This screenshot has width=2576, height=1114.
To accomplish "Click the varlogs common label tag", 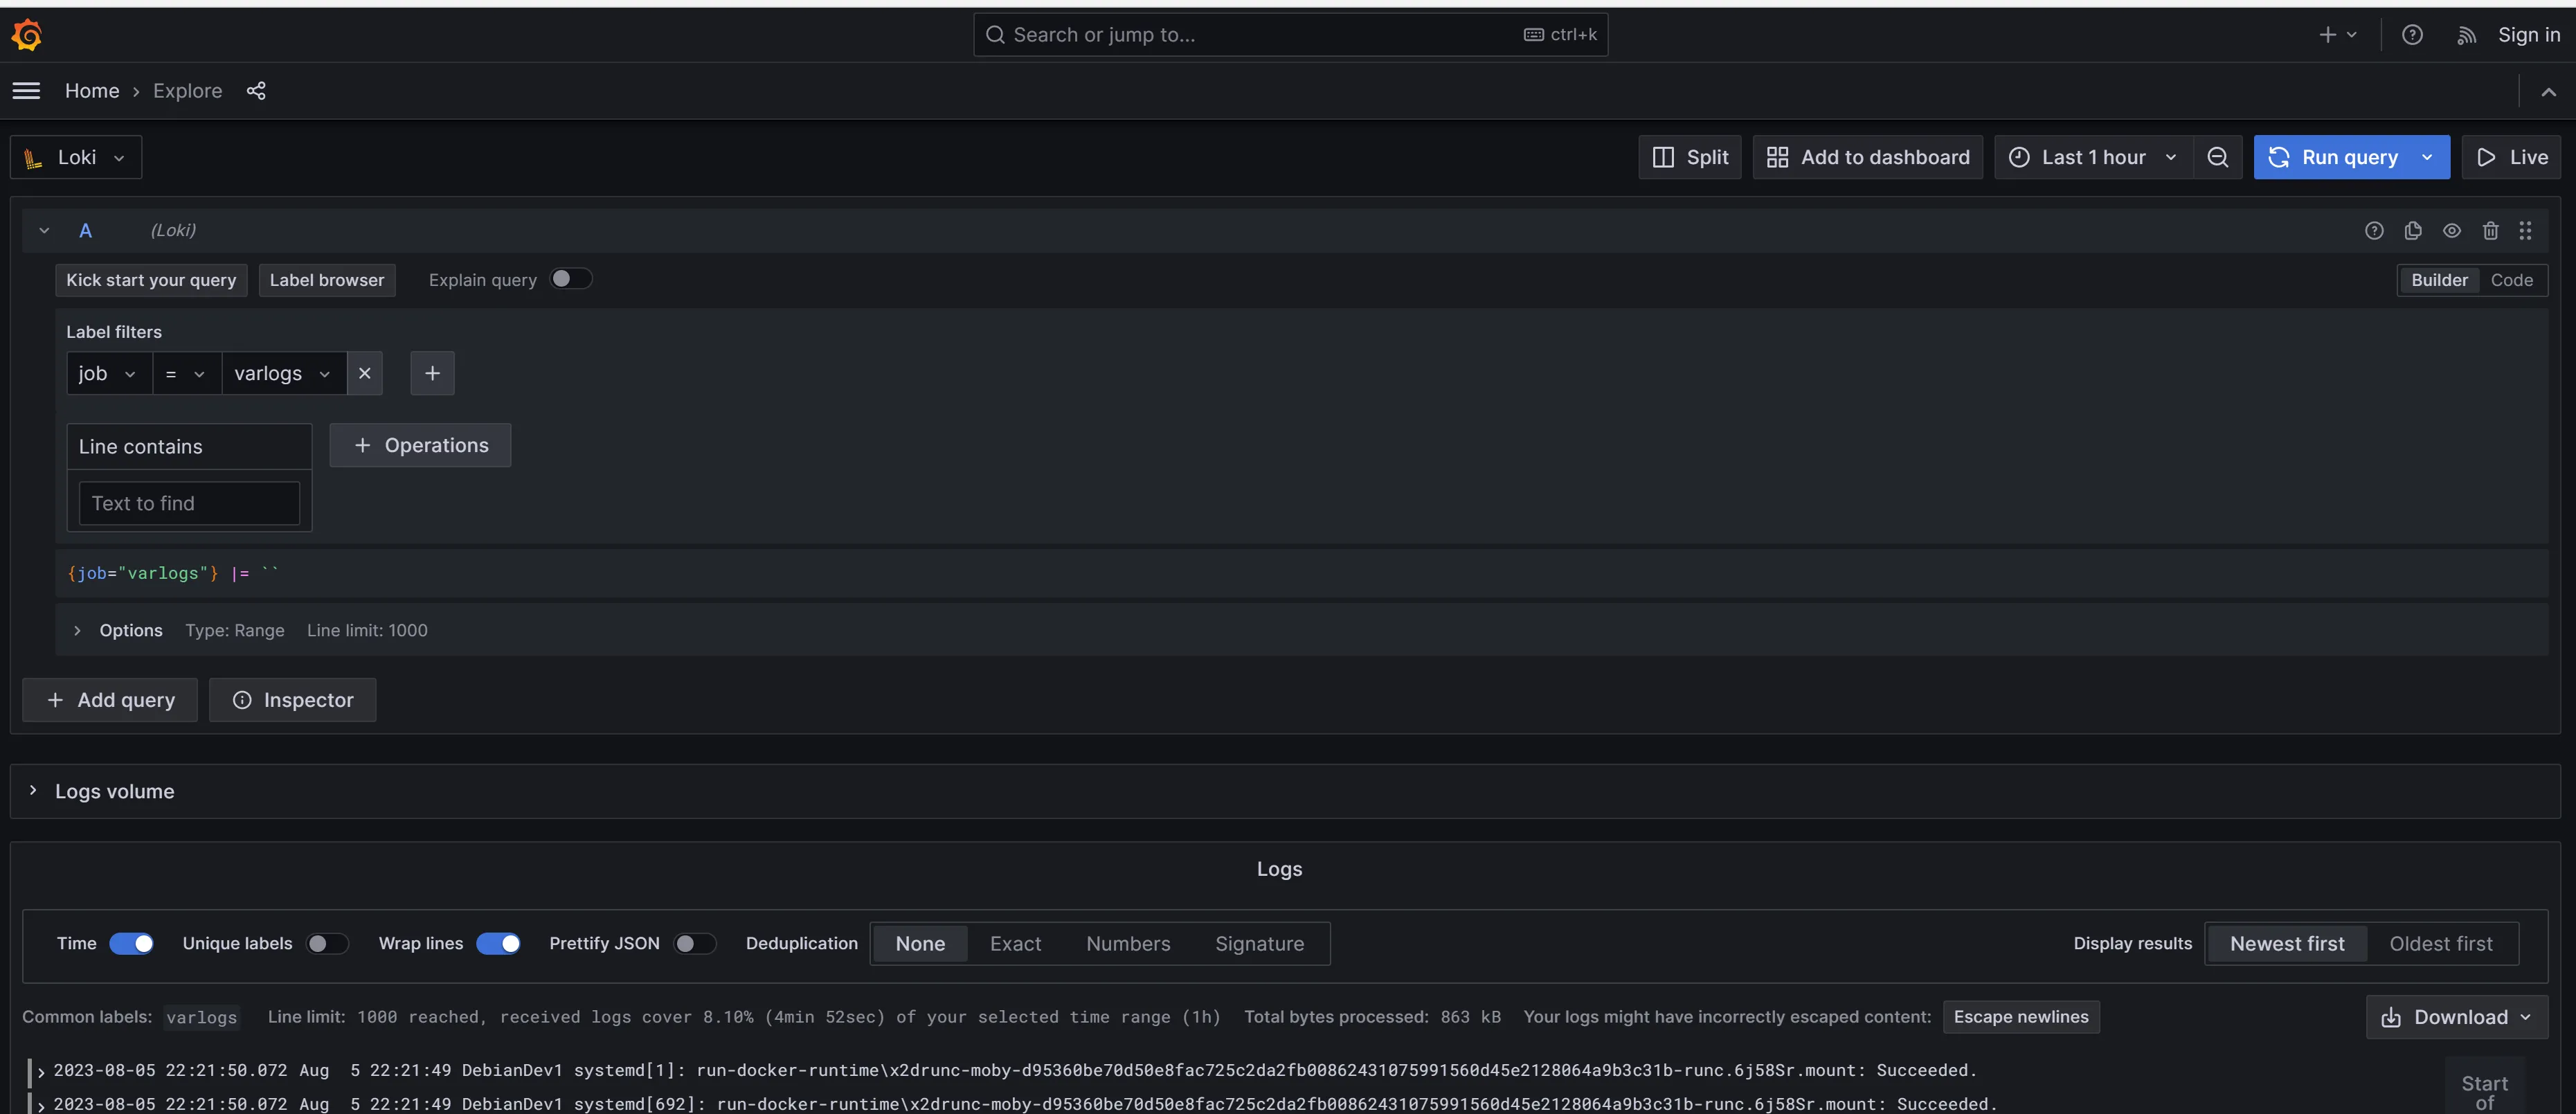I will pyautogui.click(x=202, y=1017).
